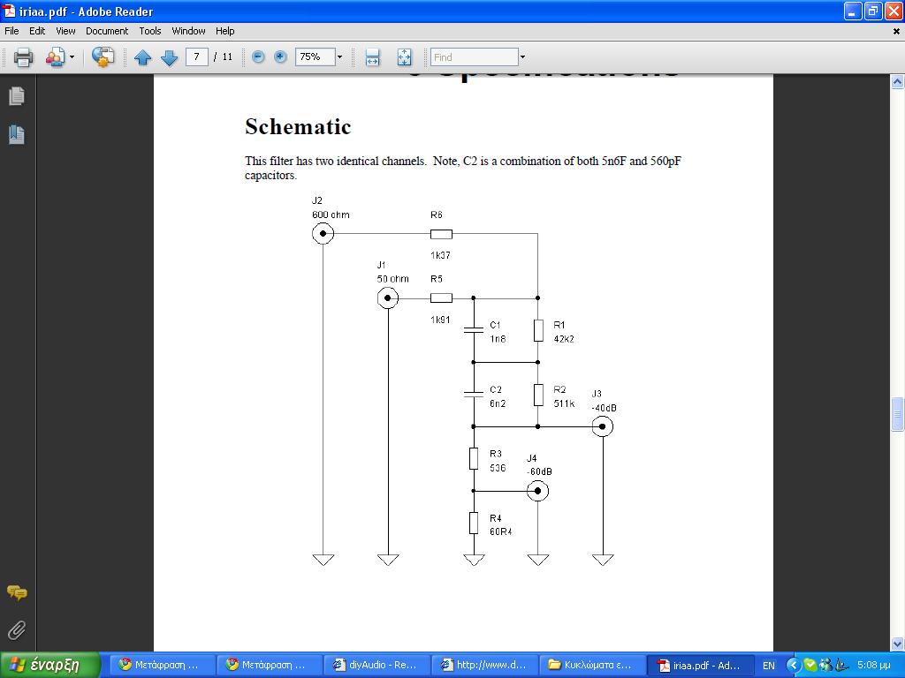Click the C2 6n2 capacitor label
This screenshot has width=905, height=678.
[x=498, y=396]
